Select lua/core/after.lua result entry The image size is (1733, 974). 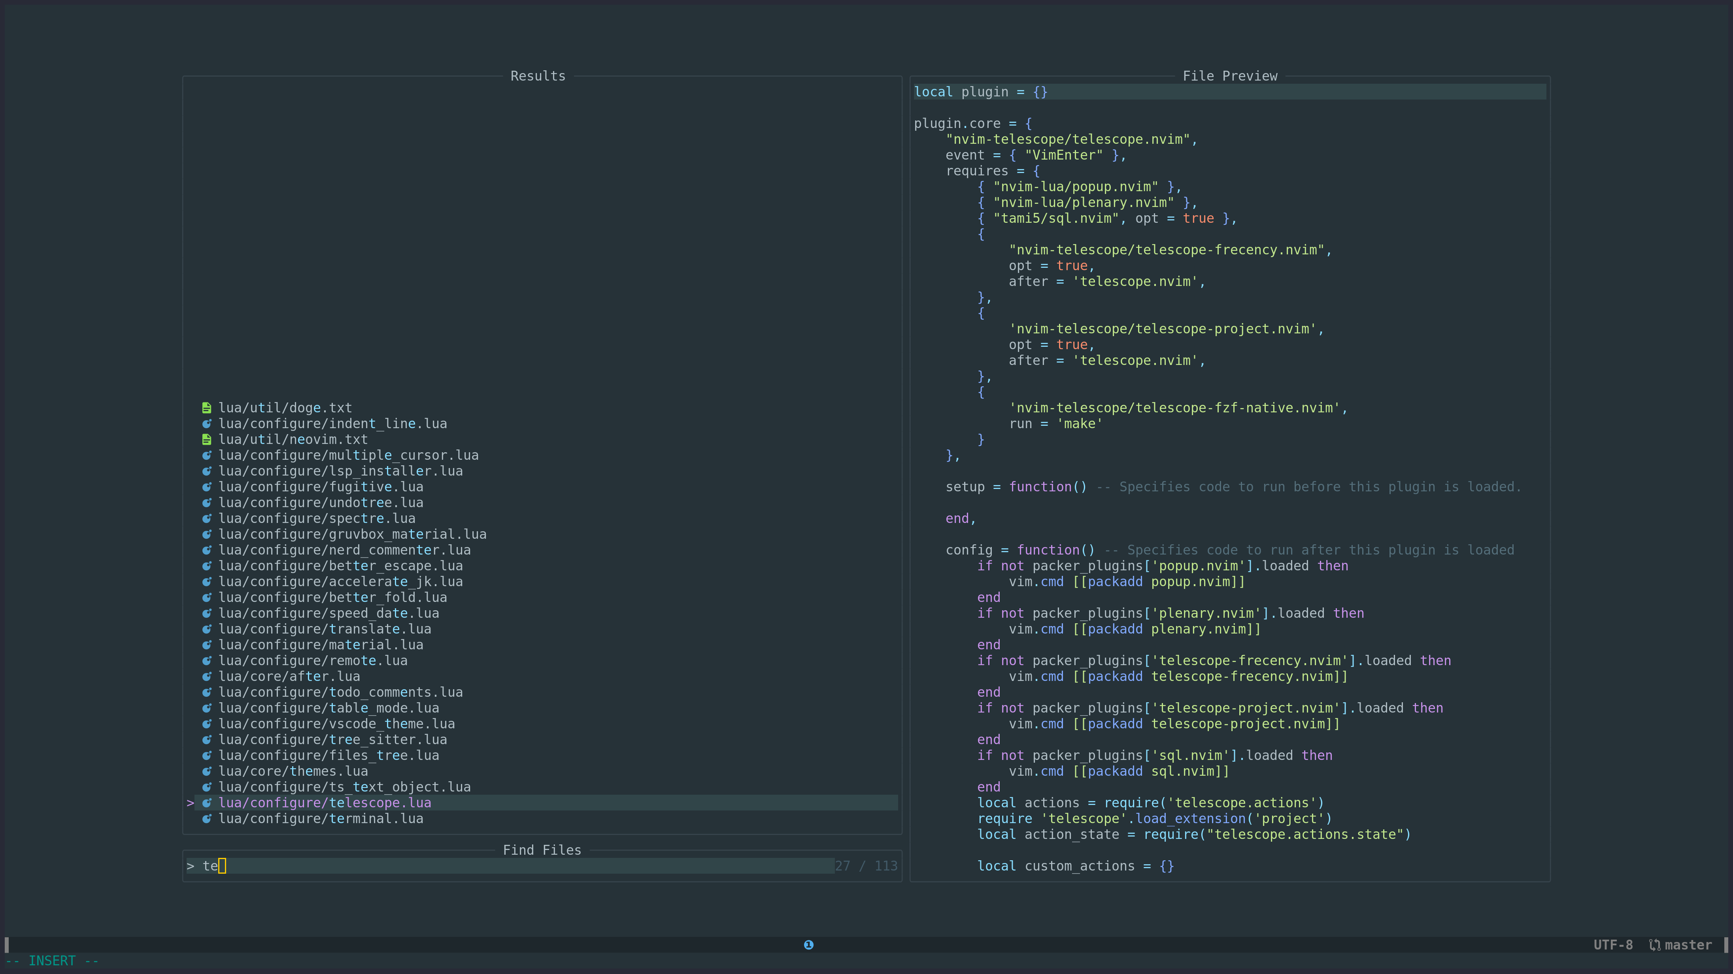(x=289, y=676)
